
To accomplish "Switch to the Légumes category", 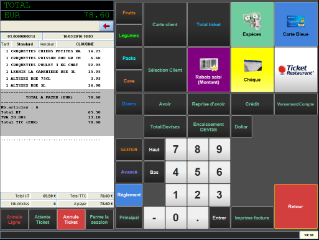I will point(129,36).
